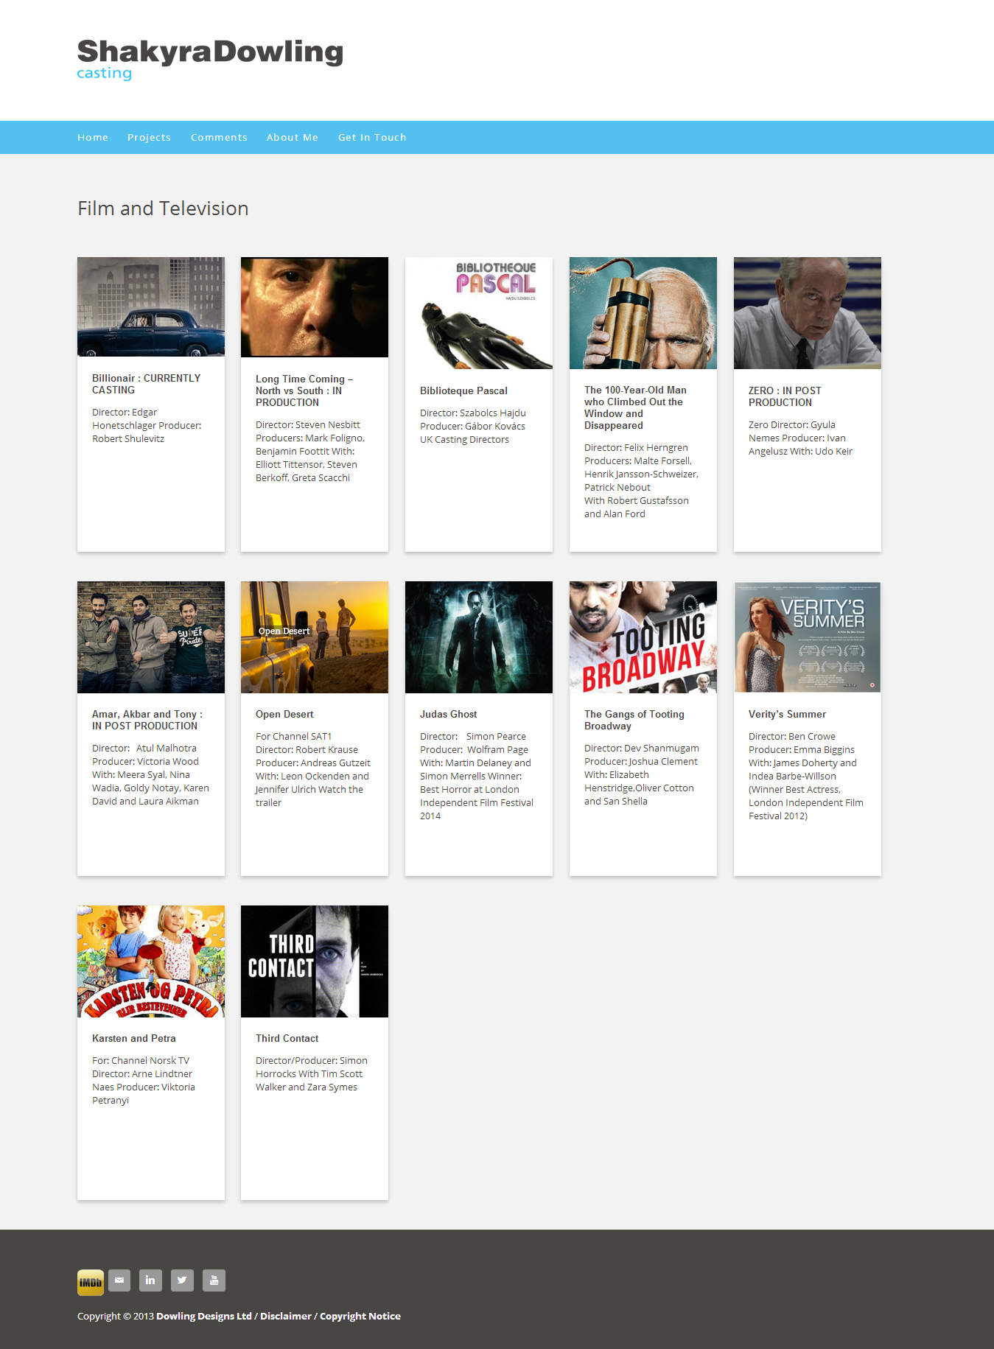The height and width of the screenshot is (1349, 994).
Task: Click the 'Open Desert' card title
Action: tap(284, 714)
